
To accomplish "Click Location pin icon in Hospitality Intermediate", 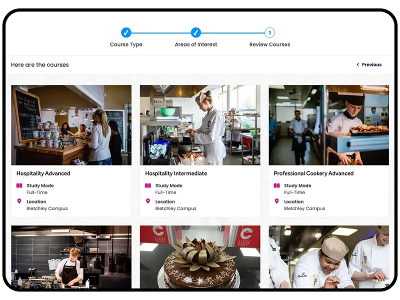I will (148, 201).
